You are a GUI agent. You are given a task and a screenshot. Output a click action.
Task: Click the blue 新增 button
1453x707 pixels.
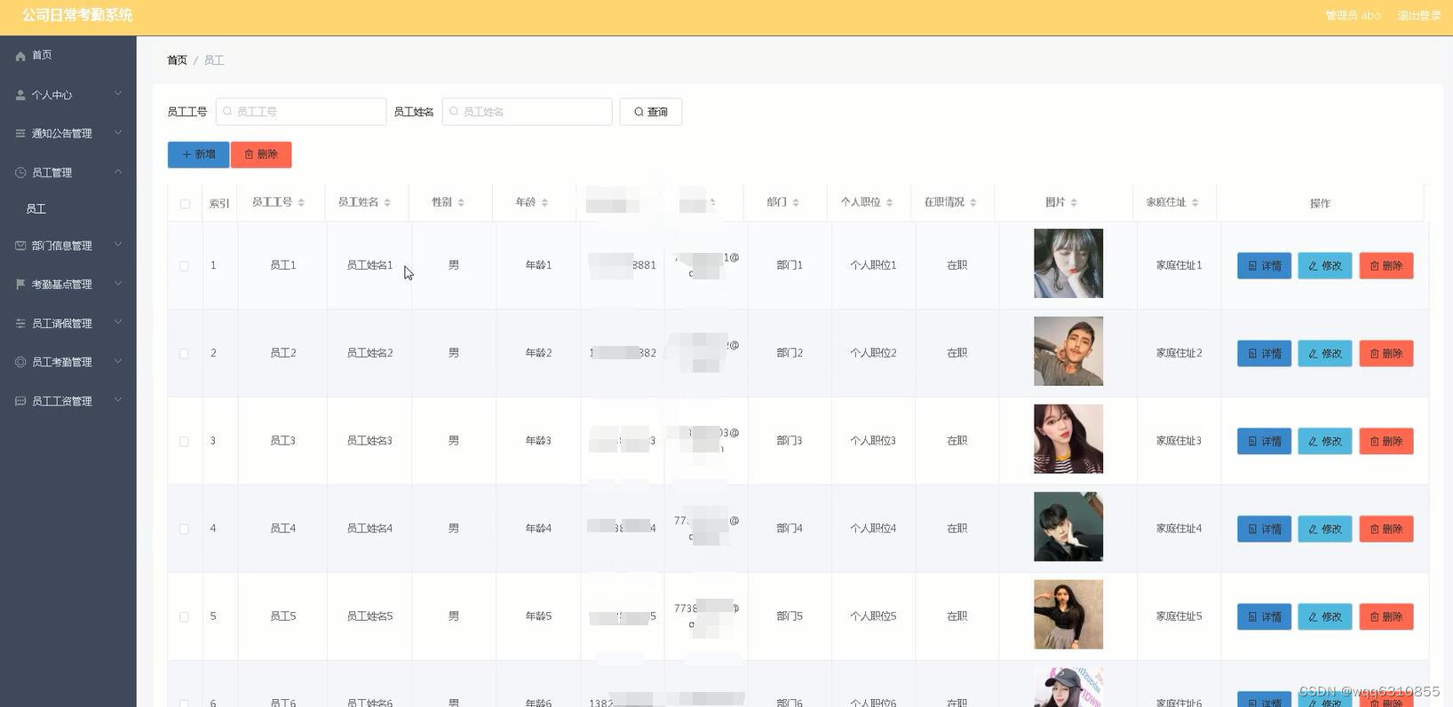click(198, 154)
